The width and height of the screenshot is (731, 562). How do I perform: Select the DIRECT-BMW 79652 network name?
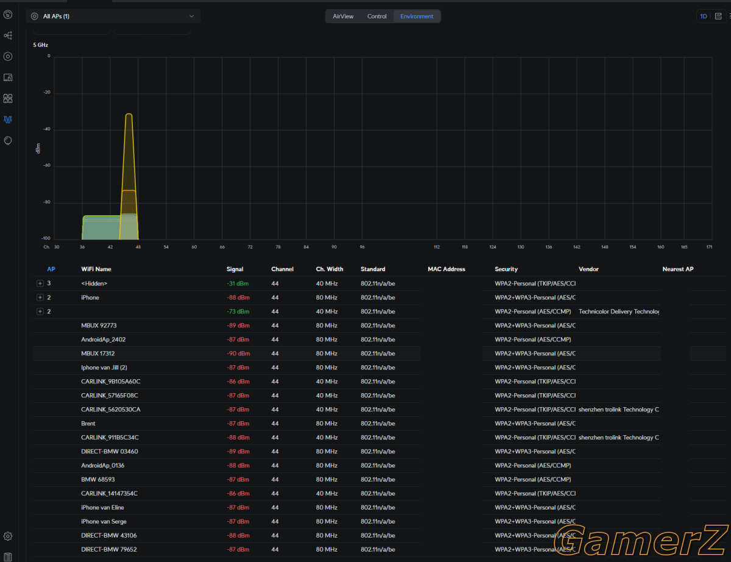pyautogui.click(x=109, y=550)
